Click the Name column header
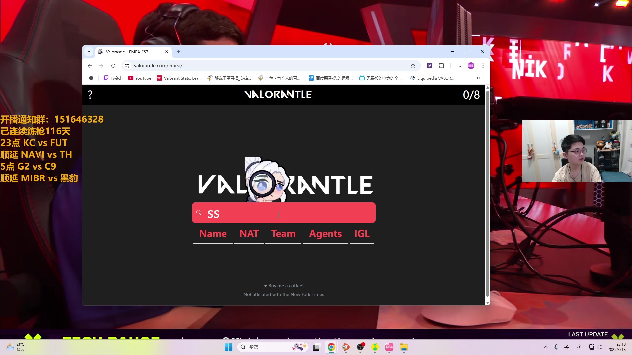632x355 pixels. (213, 234)
